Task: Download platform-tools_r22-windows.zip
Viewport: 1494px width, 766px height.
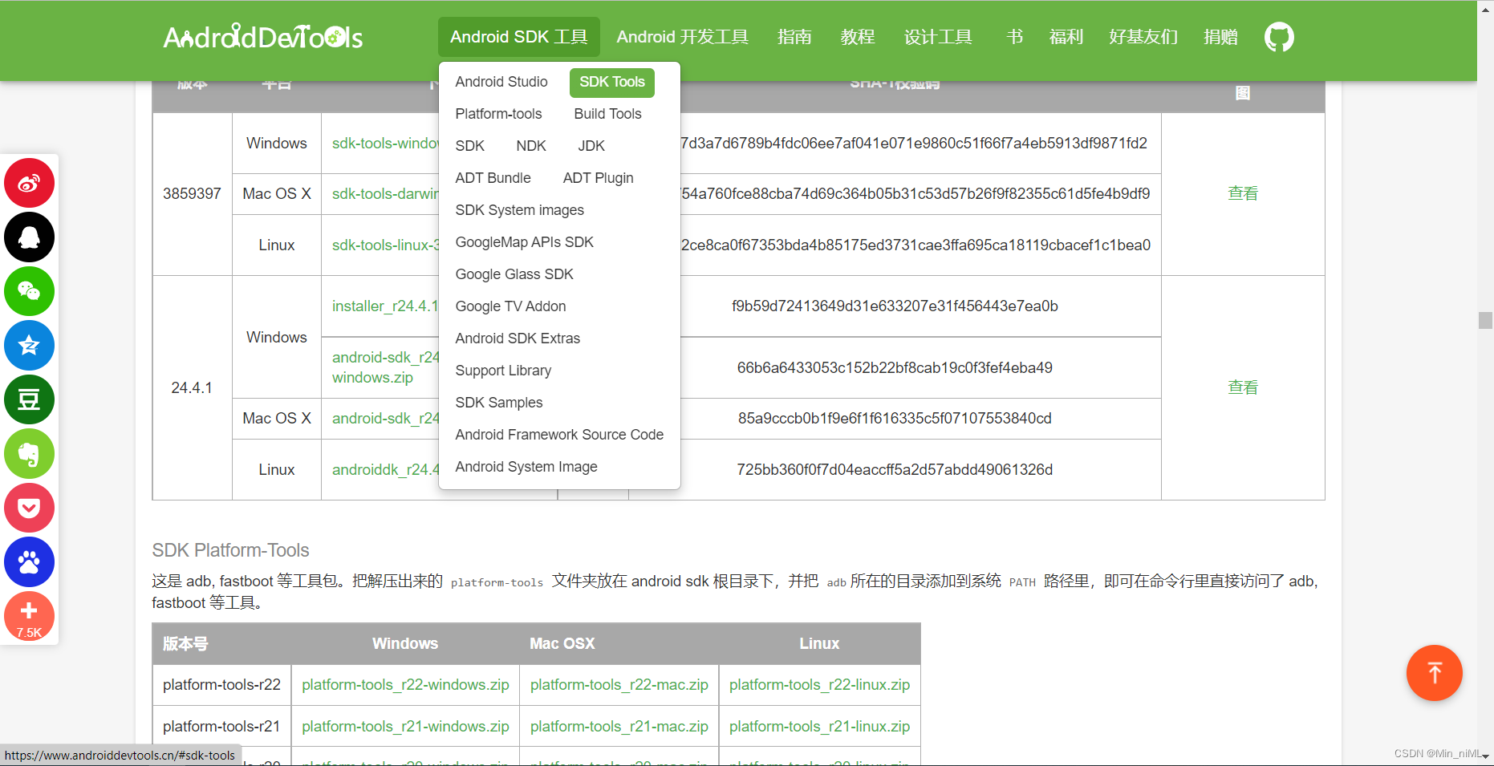Action: 404,684
